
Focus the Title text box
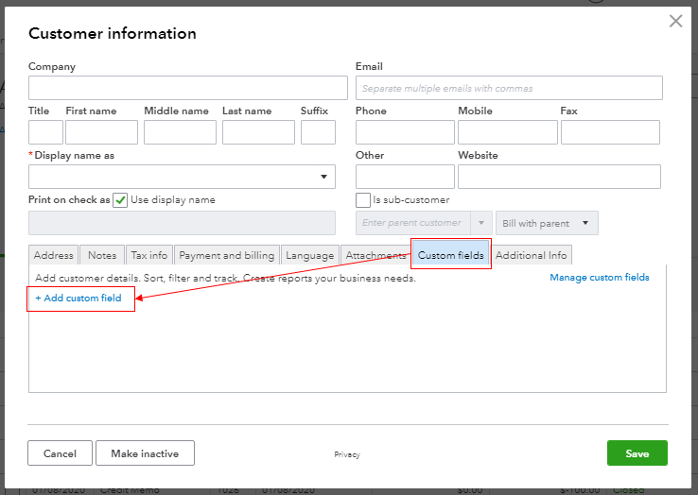click(45, 132)
